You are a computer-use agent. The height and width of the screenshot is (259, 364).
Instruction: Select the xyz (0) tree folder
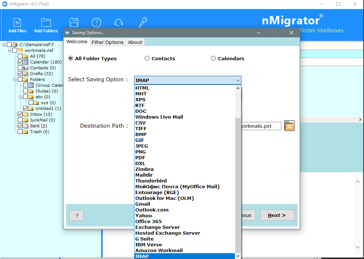[48, 103]
